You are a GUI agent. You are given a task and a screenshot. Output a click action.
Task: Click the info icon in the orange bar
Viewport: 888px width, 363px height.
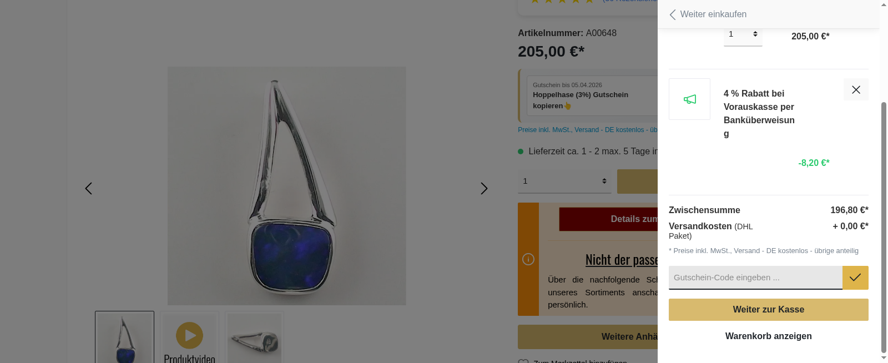528,259
